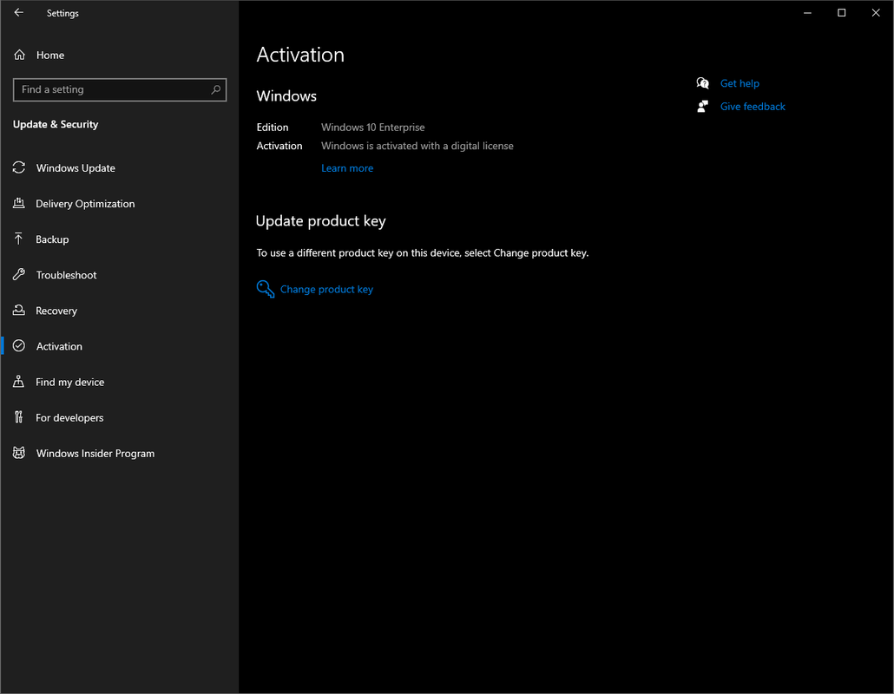
Task: Minimize the Settings window
Action: (807, 12)
